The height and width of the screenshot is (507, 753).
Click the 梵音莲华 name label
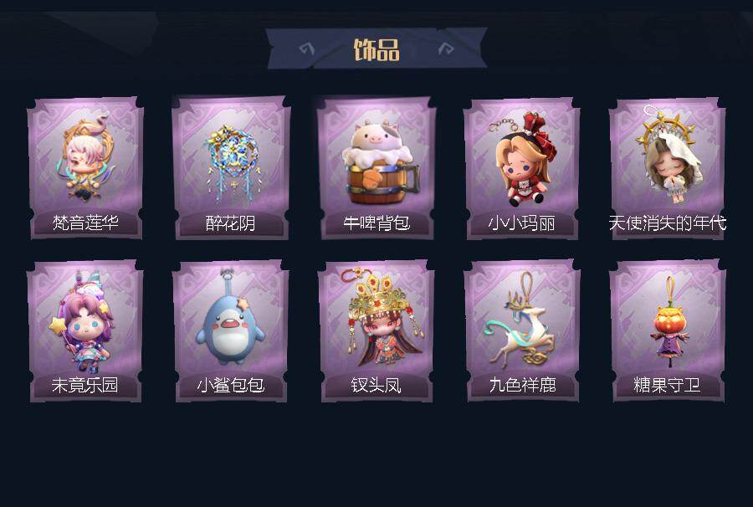coord(85,223)
